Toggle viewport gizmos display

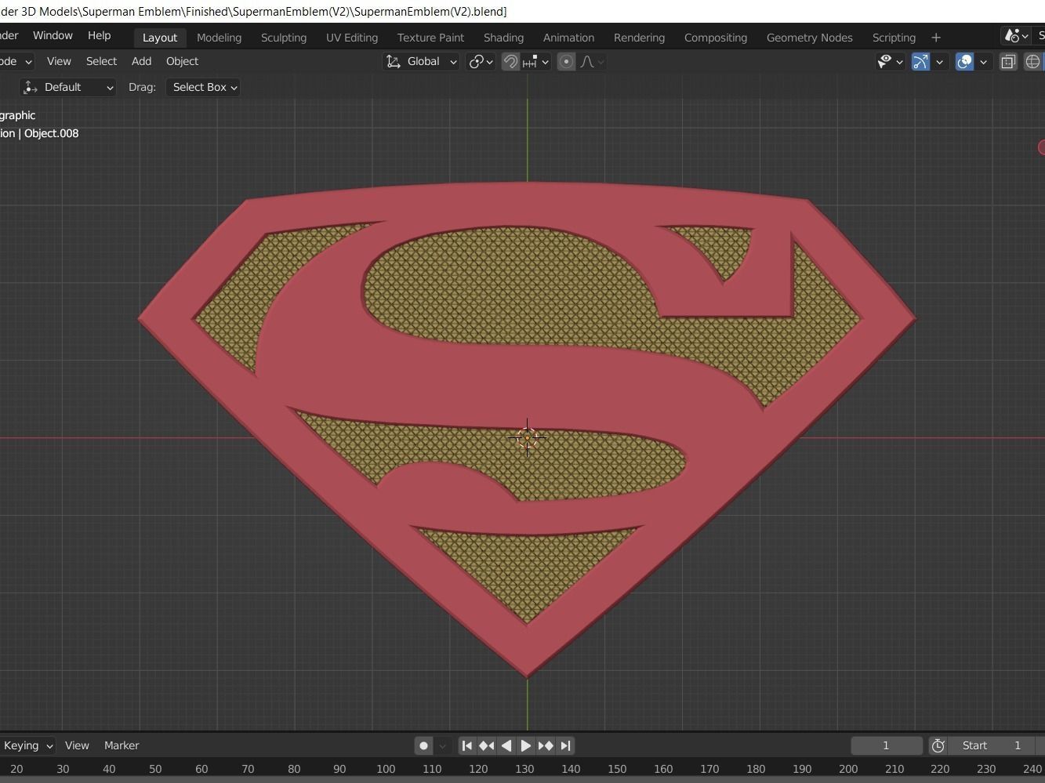tap(920, 61)
